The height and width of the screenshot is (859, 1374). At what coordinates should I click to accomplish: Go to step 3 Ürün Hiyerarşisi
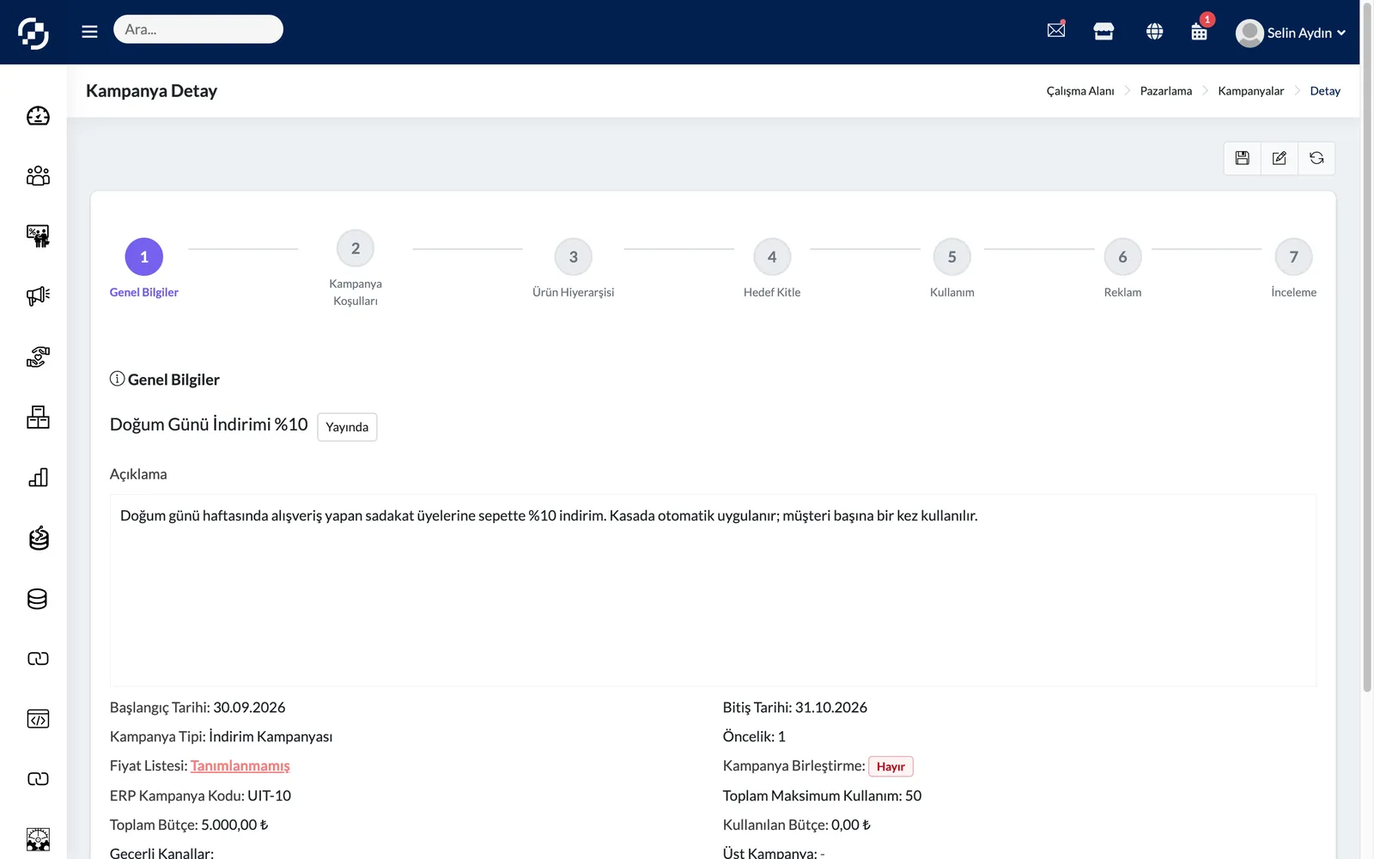574,269
